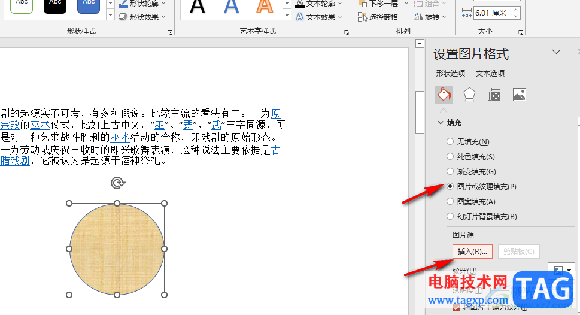Apply the blue Abc shape style

(x=89, y=6)
